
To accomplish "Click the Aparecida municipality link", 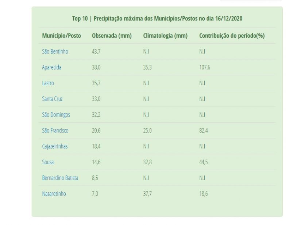I will click(x=52, y=67).
